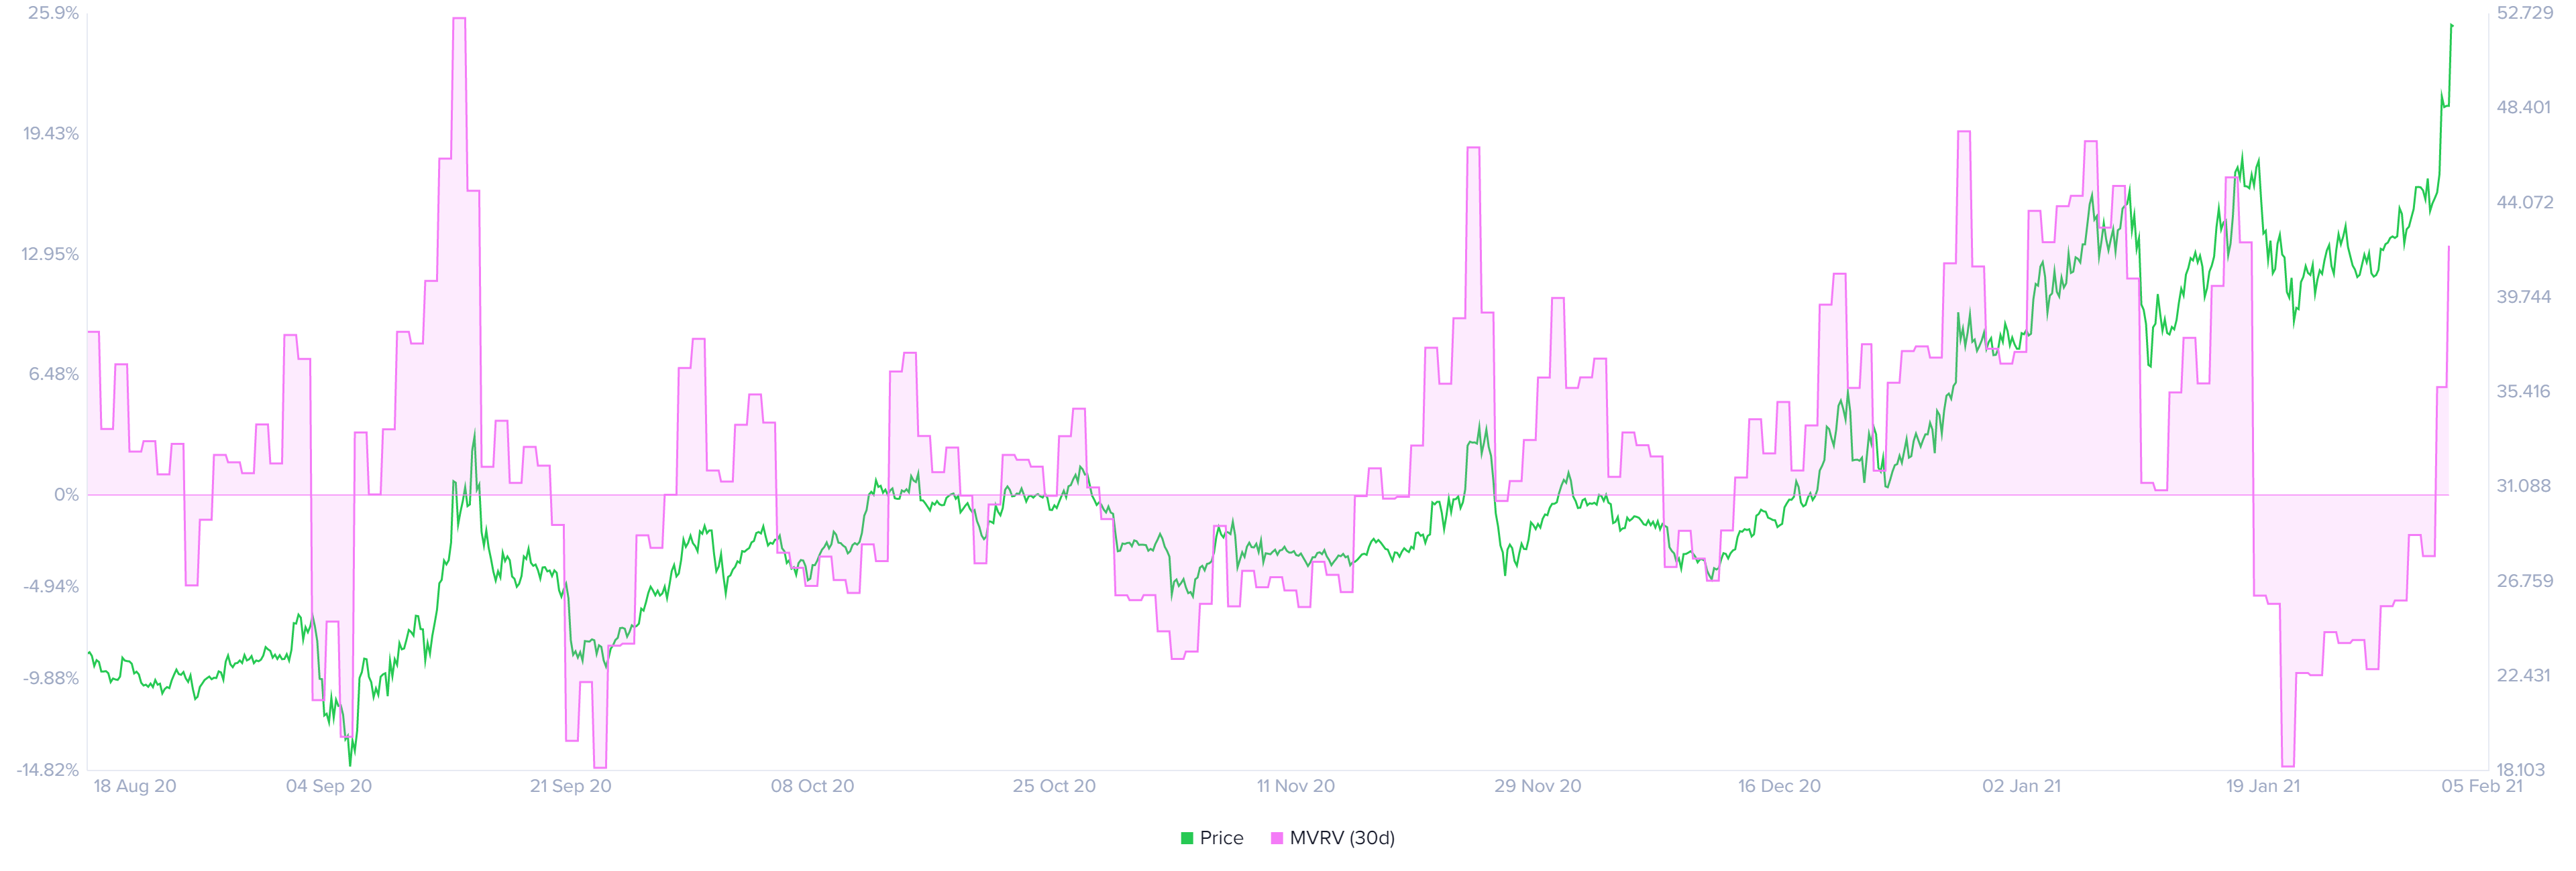Image resolution: width=2576 pixels, height=871 pixels.
Task: Click the 25.9% left axis label
Action: (x=53, y=13)
